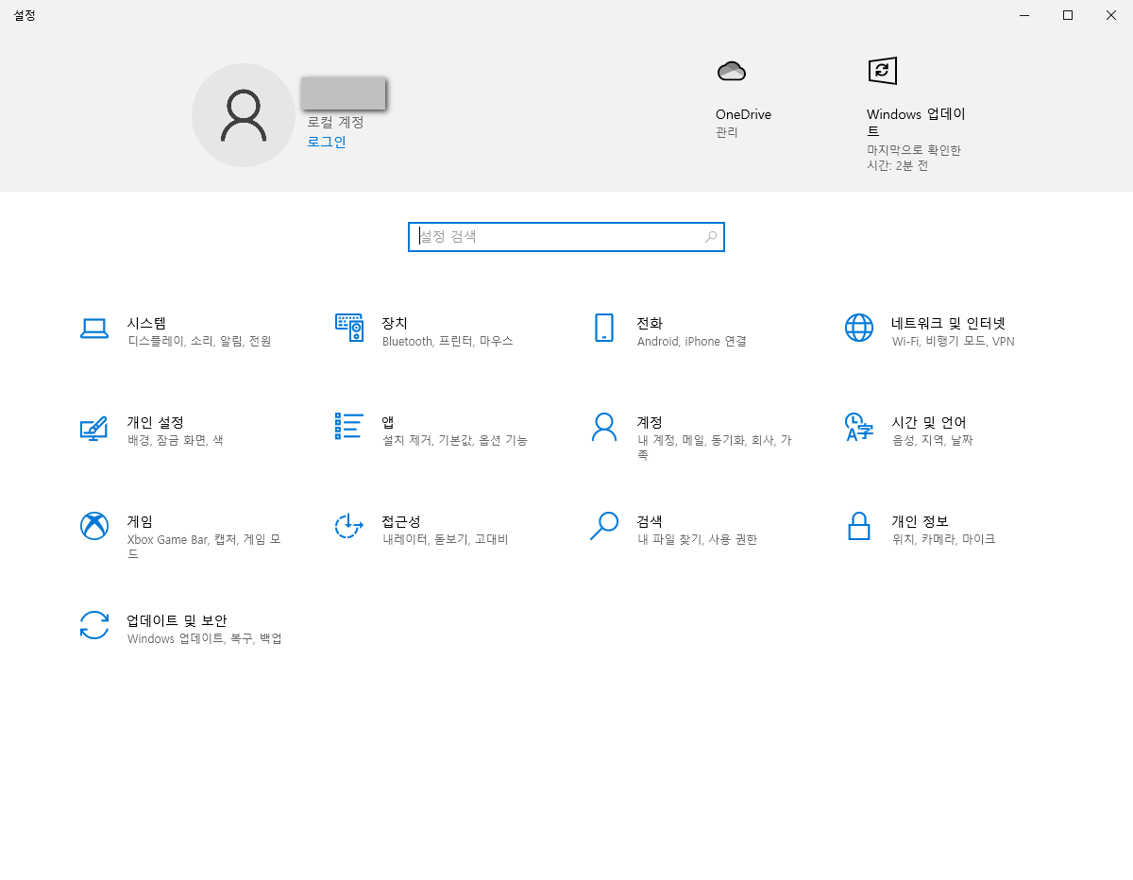
Task: Open the 시스템 laptop icon
Action: pyautogui.click(x=94, y=328)
